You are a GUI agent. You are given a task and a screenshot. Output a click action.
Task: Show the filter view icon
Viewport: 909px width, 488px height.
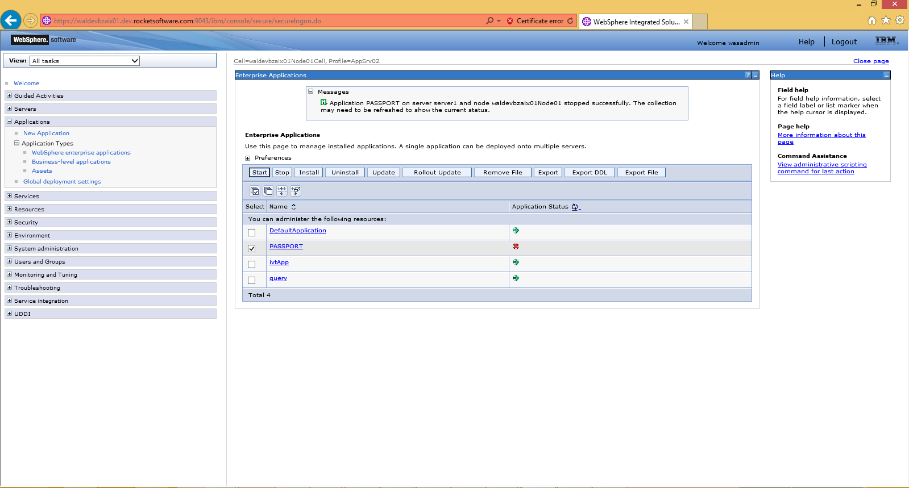point(282,191)
